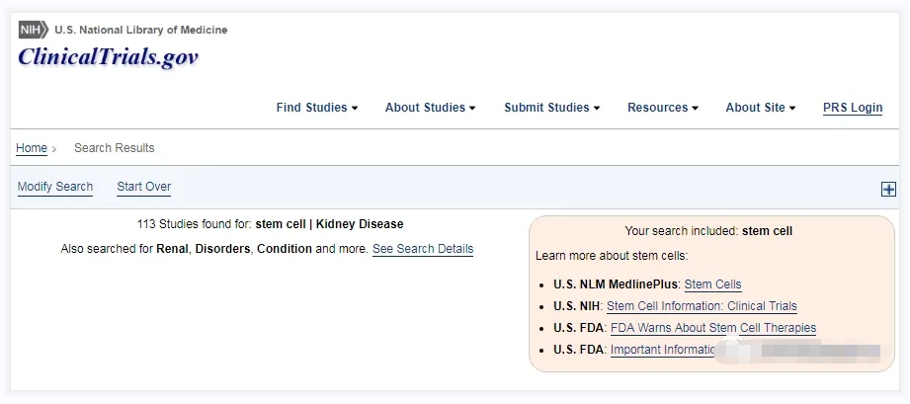910x404 pixels.
Task: Click the Modify Search link
Action: 55,187
